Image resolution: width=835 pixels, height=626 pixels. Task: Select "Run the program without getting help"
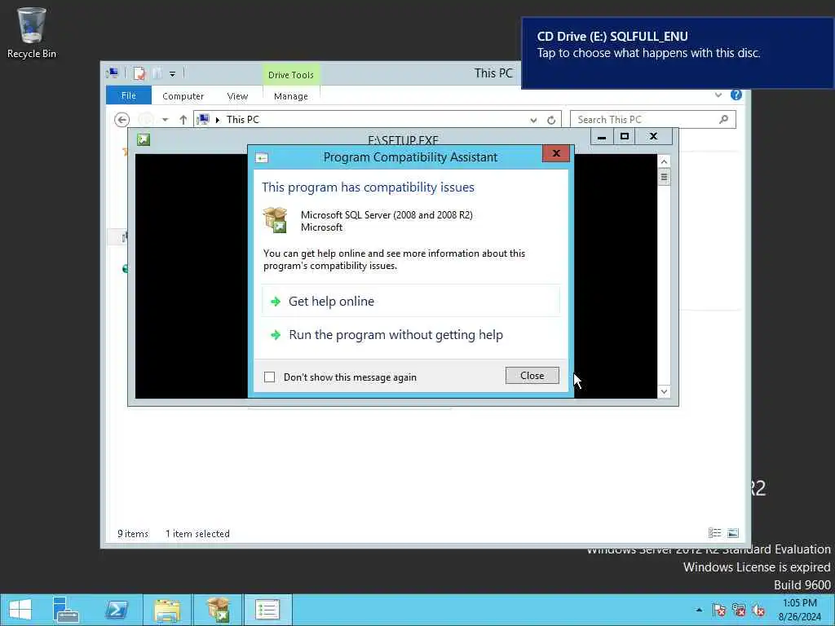[411, 335]
